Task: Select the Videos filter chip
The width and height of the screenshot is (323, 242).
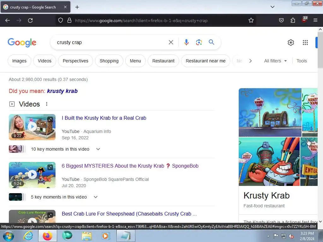Action: 44,61
